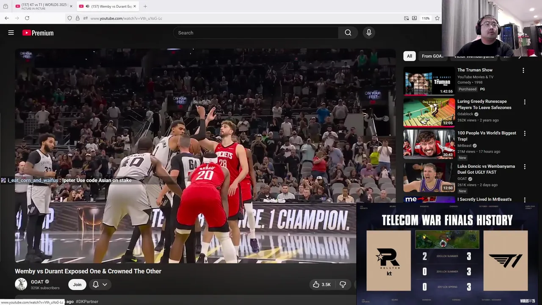Click the Purchased badge on The Truman Show

coord(467,89)
